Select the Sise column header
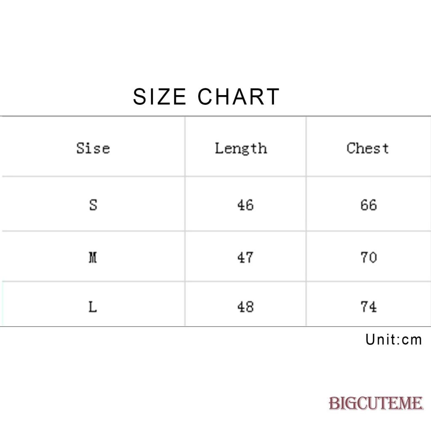The height and width of the screenshot is (431, 431). [93, 148]
